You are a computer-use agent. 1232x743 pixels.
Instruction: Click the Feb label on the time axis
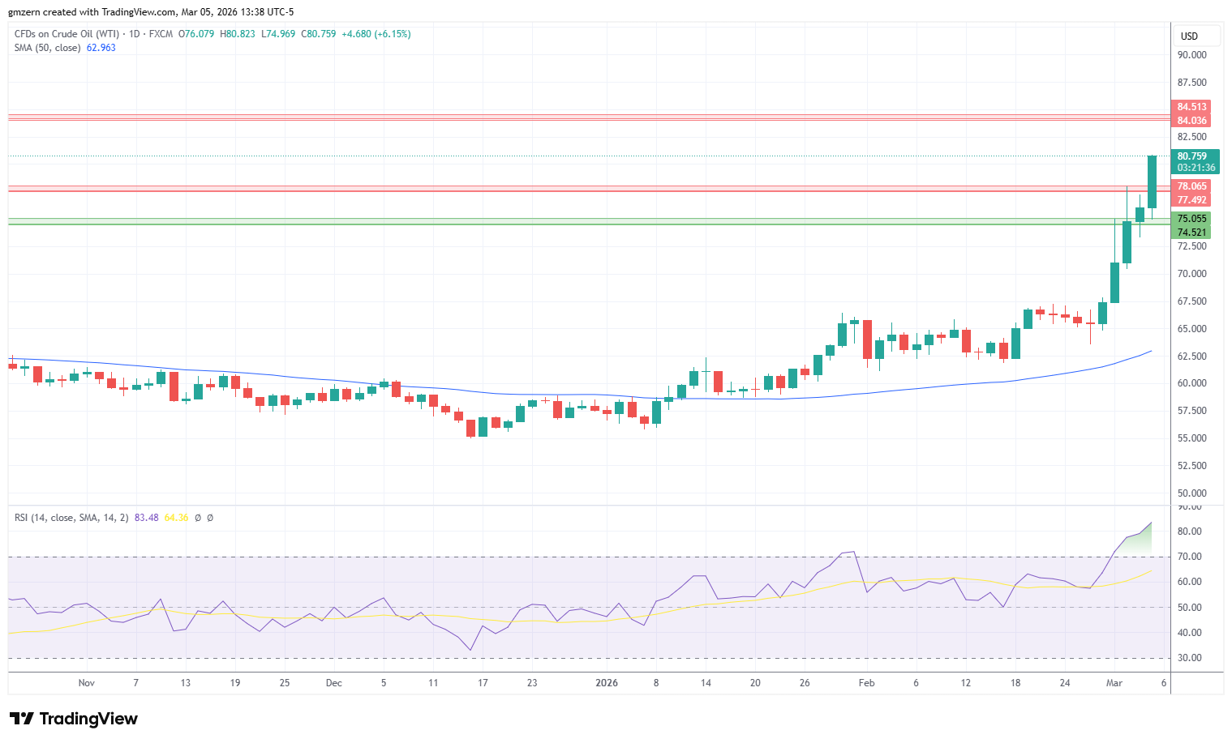tap(867, 683)
